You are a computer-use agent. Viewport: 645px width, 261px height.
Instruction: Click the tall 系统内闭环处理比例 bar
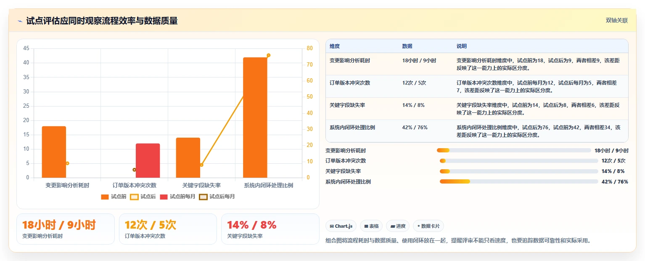[255, 117]
